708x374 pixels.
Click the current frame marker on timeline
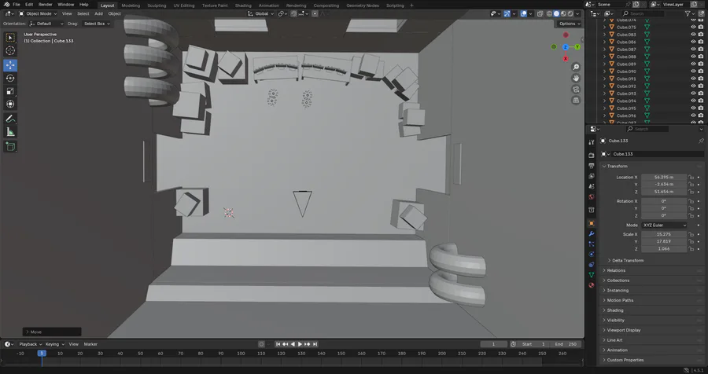pyautogui.click(x=42, y=354)
